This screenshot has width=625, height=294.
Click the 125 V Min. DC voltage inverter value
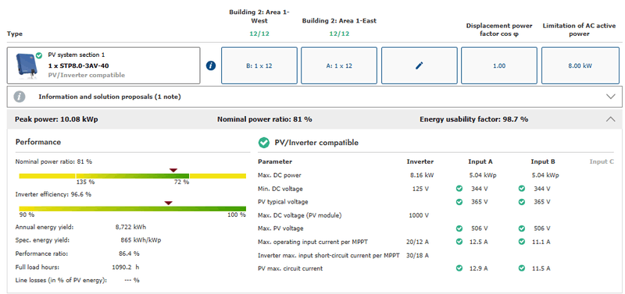pyautogui.click(x=420, y=189)
